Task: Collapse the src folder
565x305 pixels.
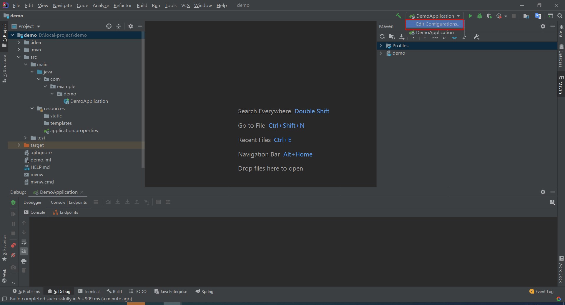Action: pos(19,57)
